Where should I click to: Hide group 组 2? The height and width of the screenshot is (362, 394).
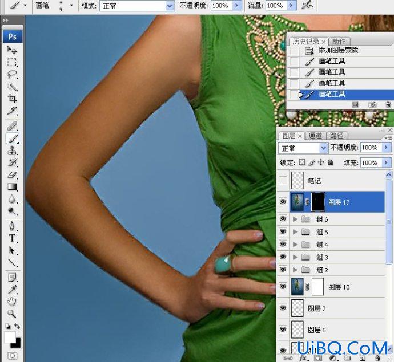283,270
